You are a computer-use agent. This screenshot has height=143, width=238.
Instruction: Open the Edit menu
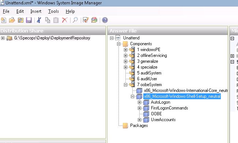20,11
